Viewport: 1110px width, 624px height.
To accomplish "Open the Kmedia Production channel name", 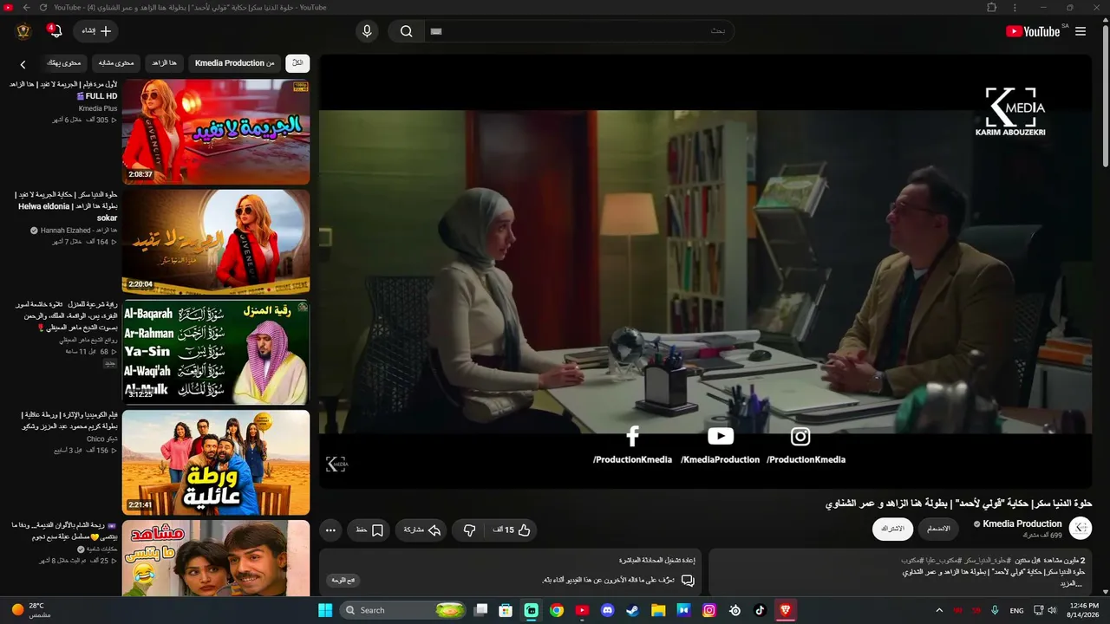I will click(x=1022, y=523).
